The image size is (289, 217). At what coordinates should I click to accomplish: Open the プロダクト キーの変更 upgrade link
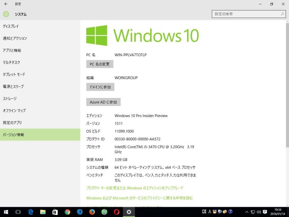[135, 188]
